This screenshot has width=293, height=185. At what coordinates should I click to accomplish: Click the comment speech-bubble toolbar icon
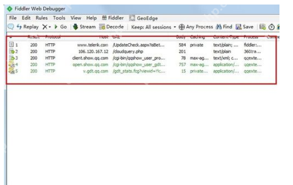point(11,27)
